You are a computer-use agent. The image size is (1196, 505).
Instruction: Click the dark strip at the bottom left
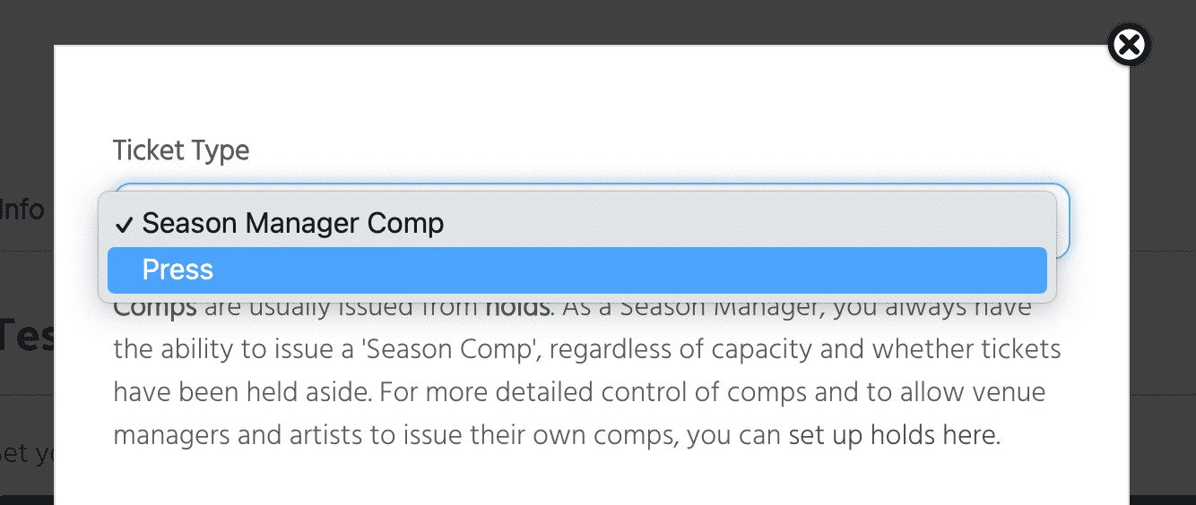[27, 499]
